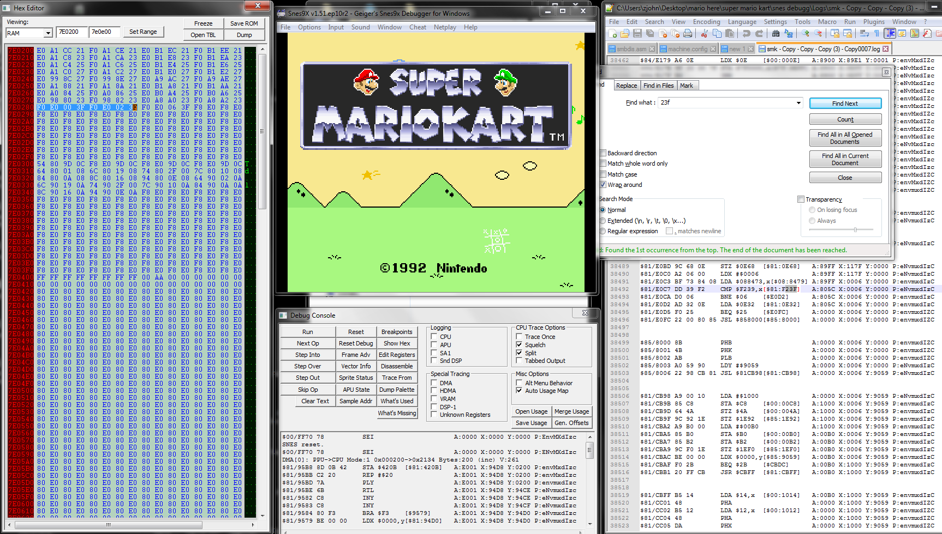The width and height of the screenshot is (942, 534).
Task: Click the What's Missing button
Action: pyautogui.click(x=397, y=413)
